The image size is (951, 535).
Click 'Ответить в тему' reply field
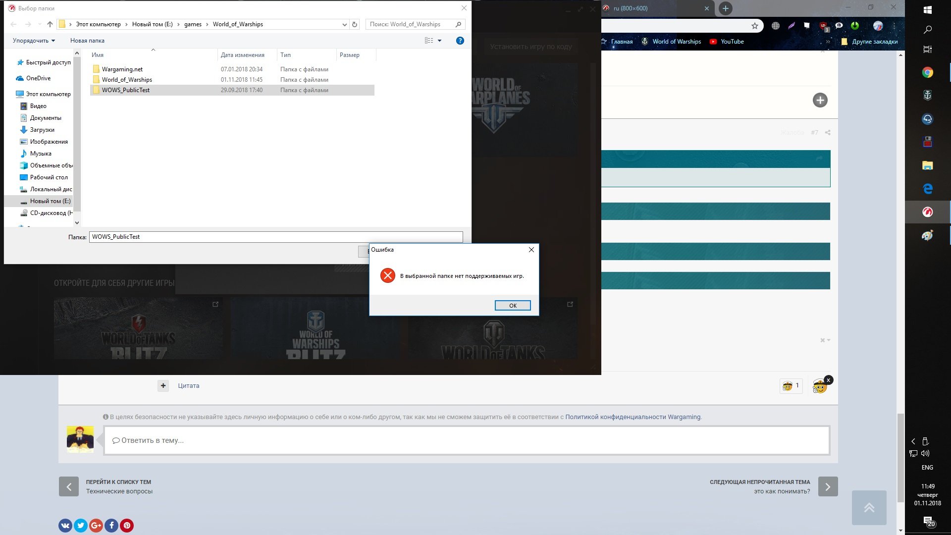click(x=467, y=440)
